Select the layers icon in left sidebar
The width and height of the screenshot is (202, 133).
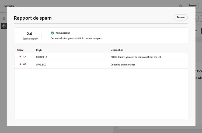click(x=4, y=19)
